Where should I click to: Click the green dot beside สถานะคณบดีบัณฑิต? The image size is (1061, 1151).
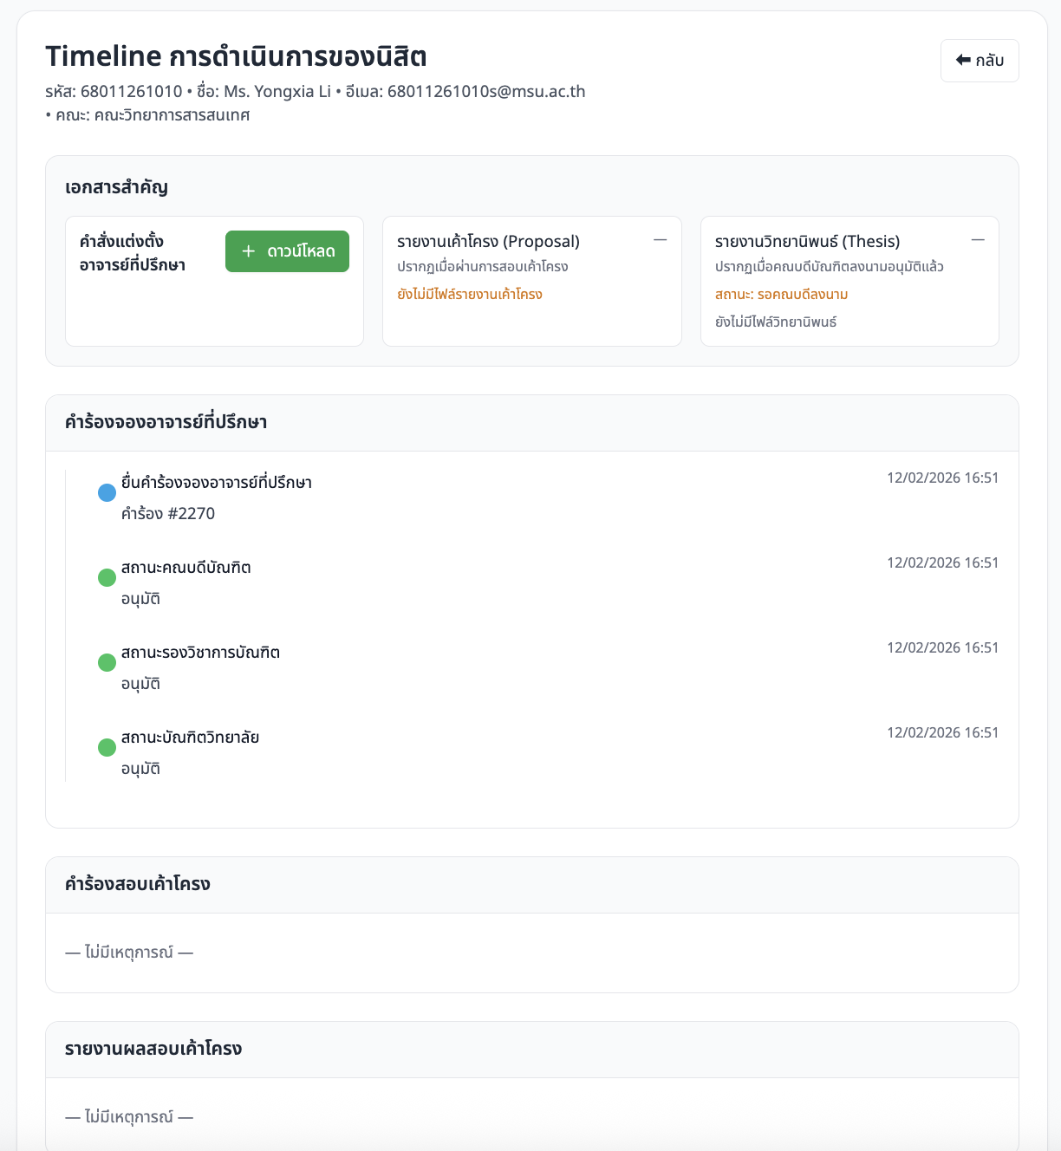(x=107, y=578)
